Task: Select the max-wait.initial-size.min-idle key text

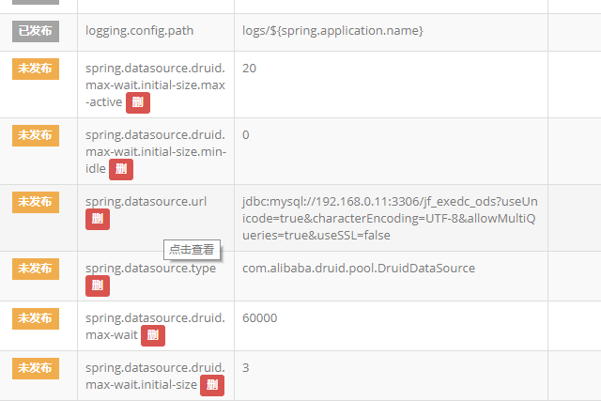Action: click(156, 152)
